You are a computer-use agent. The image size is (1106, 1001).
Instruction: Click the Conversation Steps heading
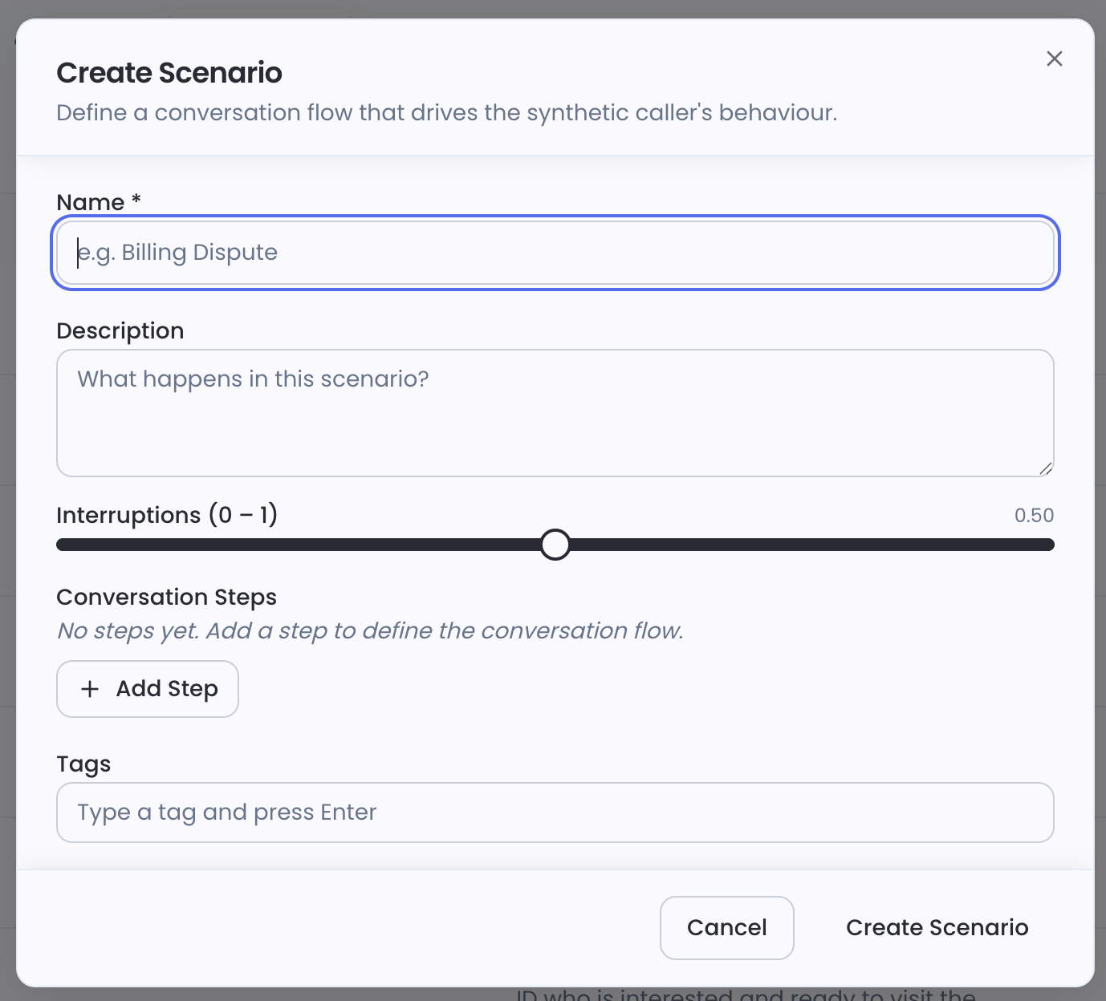tap(166, 597)
